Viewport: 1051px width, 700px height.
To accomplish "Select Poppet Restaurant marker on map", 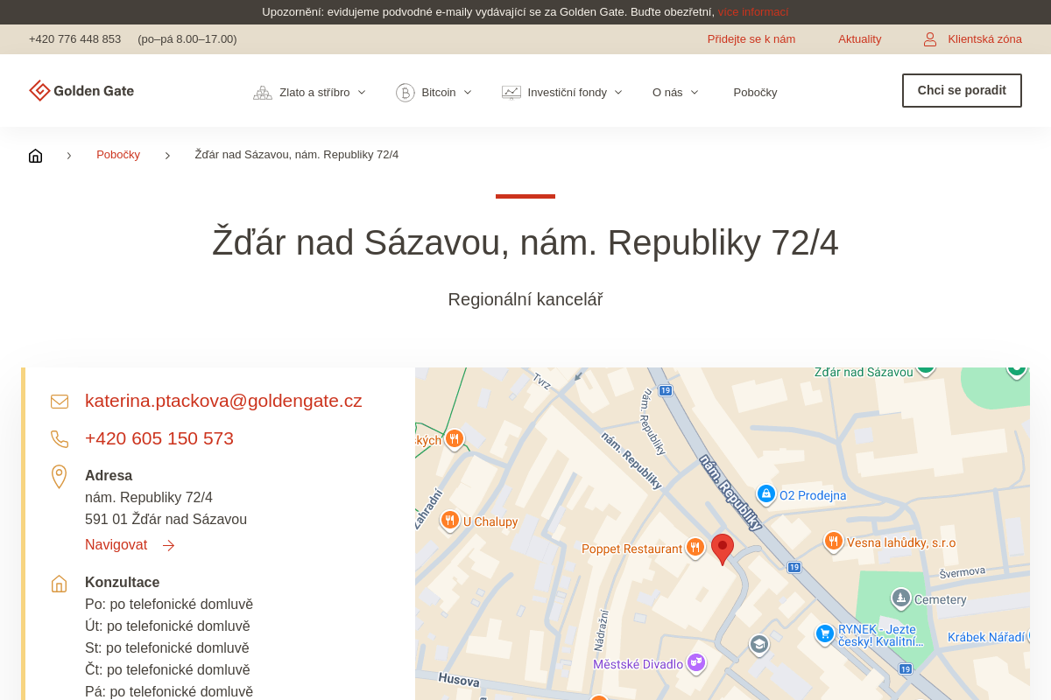I will 695,548.
